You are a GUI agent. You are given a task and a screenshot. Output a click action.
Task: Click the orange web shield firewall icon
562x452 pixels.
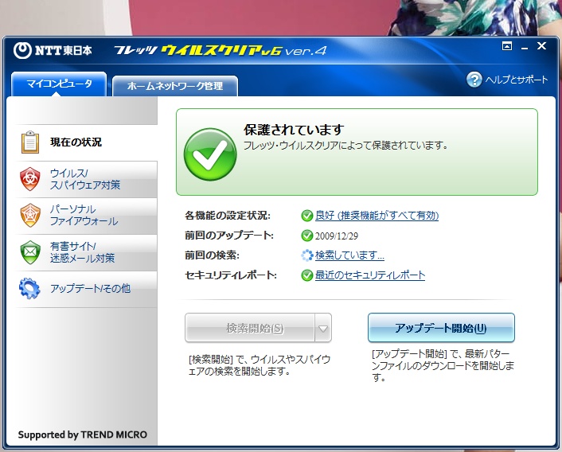pos(30,215)
